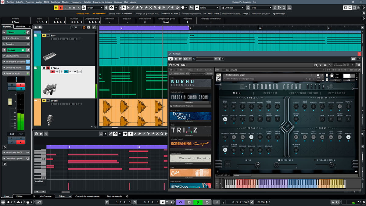
Task: Click the Add Track plus button
Action: pos(36,27)
